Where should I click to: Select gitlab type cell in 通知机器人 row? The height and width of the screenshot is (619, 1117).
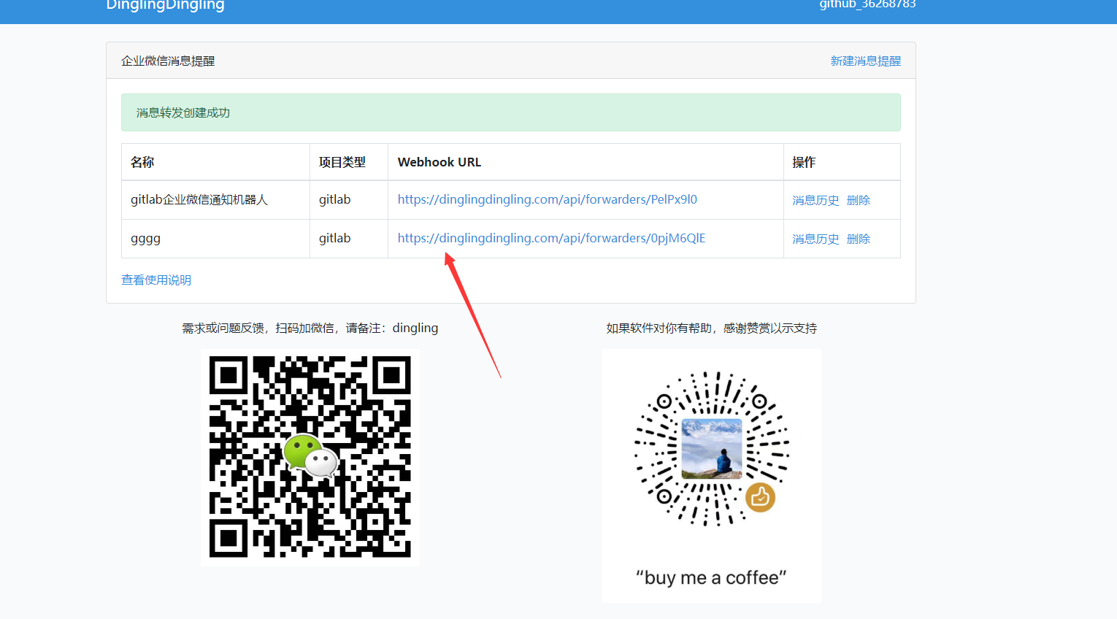pyautogui.click(x=349, y=200)
